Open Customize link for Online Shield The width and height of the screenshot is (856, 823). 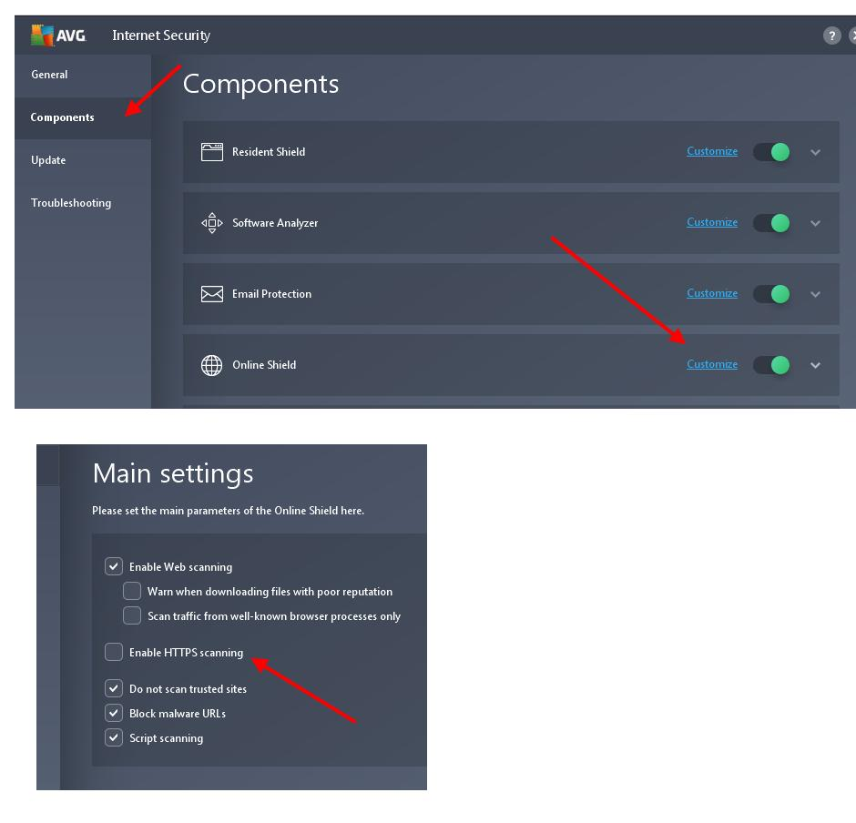click(712, 364)
